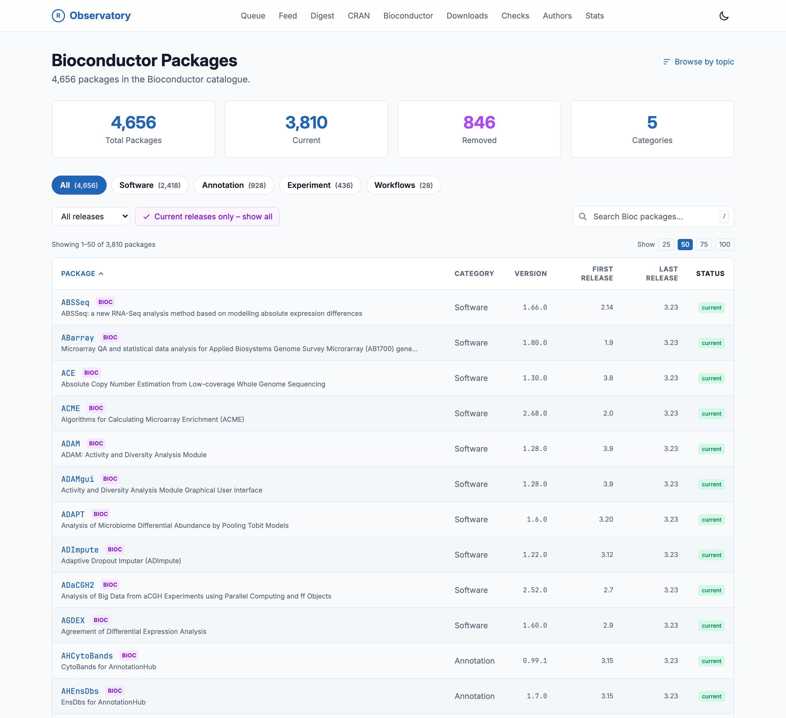Open the Queue nav item
This screenshot has width=786, height=718.
tap(253, 16)
